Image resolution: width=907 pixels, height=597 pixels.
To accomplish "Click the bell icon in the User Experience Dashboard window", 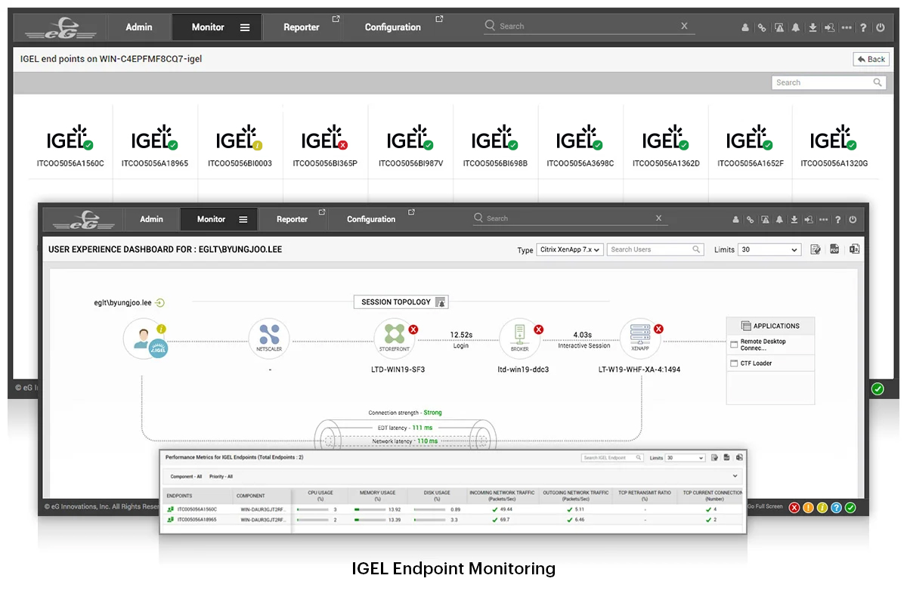I will click(780, 220).
